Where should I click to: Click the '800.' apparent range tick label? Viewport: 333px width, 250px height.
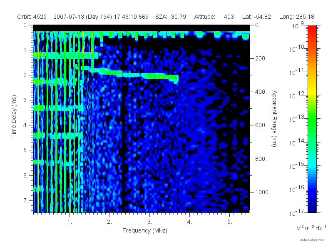pos(261,159)
